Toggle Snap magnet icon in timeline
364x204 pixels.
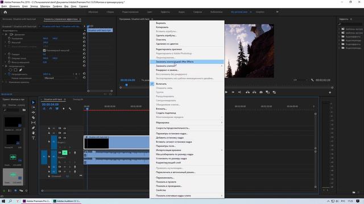(x=51, y=109)
